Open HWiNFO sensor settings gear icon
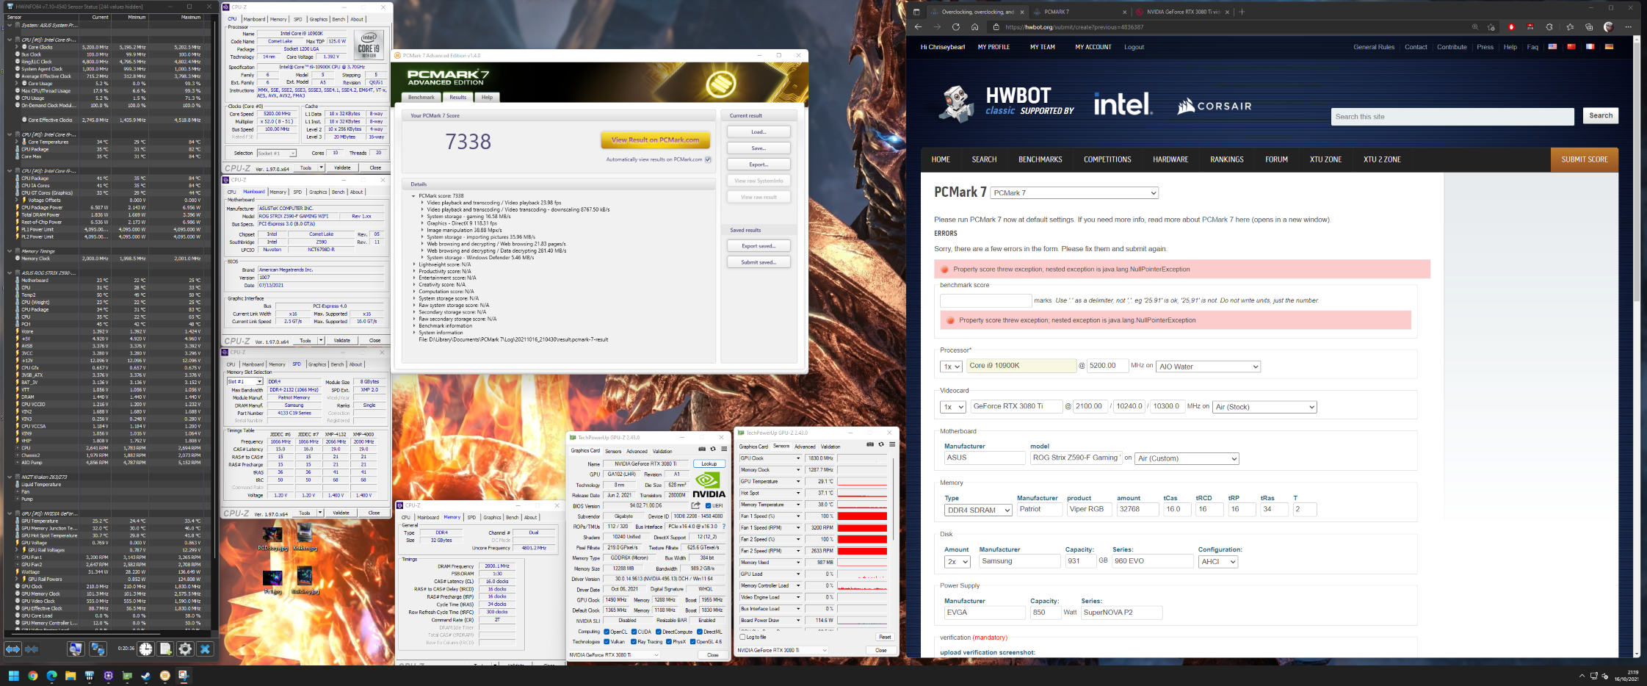The image size is (1647, 686). click(185, 649)
